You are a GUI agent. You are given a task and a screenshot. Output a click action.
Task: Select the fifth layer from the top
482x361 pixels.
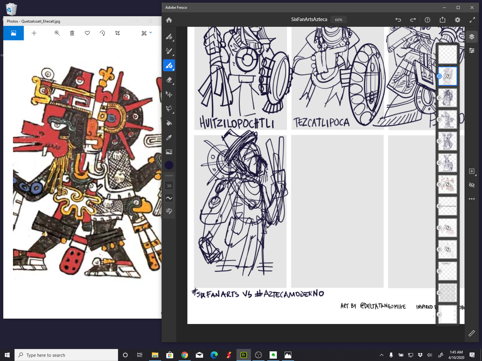point(447,141)
